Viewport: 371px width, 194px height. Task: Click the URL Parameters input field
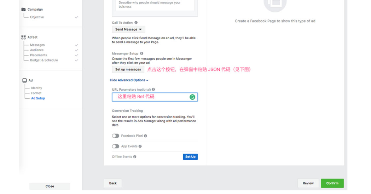[x=155, y=97]
